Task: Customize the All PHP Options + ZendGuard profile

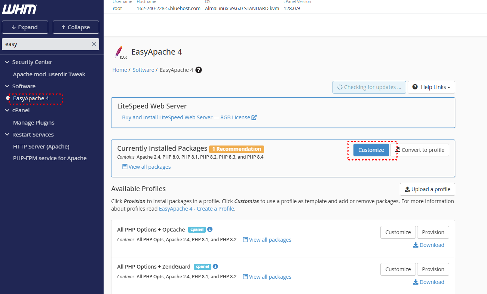Action: click(x=398, y=269)
